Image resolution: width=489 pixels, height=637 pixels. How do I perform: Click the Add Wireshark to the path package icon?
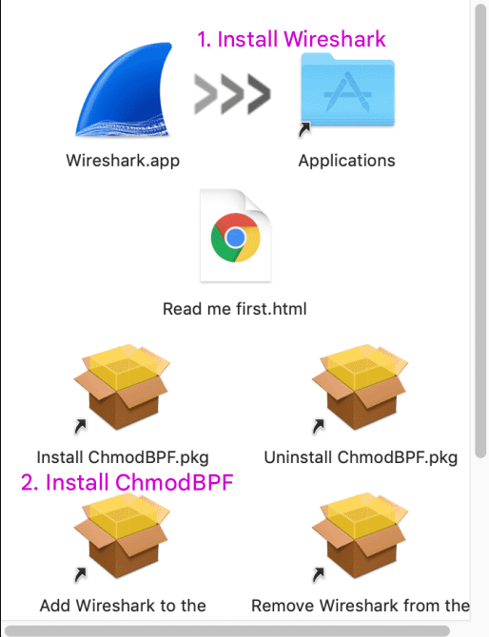[122, 535]
